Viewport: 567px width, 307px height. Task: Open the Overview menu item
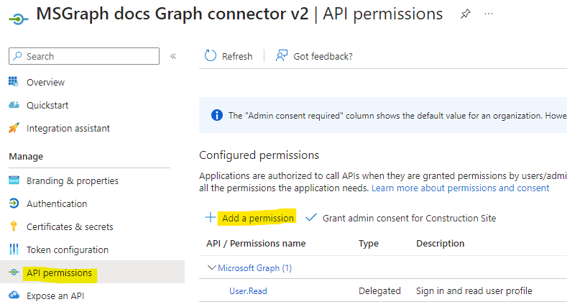click(45, 83)
